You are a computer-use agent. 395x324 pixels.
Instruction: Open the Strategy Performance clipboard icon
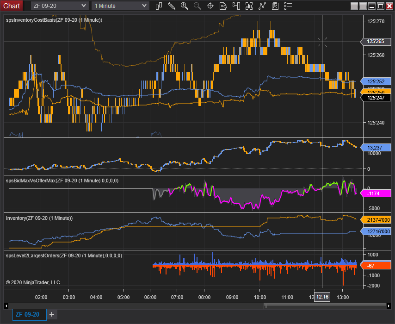275,6
